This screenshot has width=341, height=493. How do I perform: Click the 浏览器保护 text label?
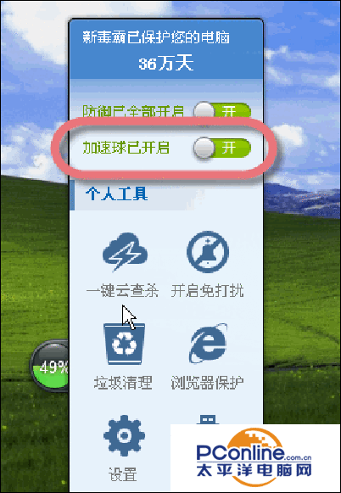208,383
